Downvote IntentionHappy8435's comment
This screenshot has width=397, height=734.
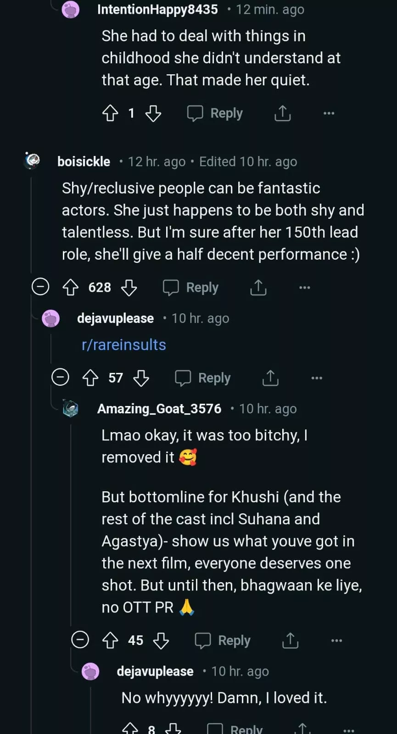153,113
